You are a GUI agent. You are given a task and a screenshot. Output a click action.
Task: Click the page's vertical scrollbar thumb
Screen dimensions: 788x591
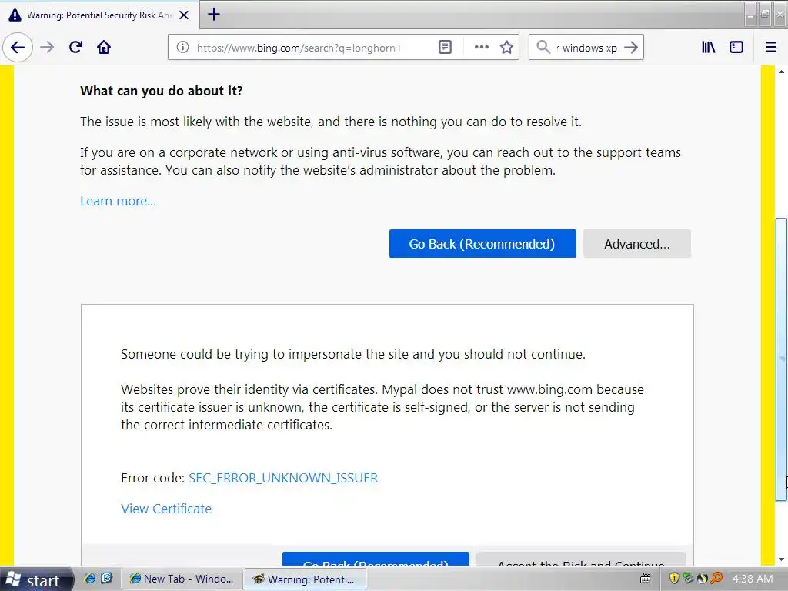pyautogui.click(x=781, y=359)
